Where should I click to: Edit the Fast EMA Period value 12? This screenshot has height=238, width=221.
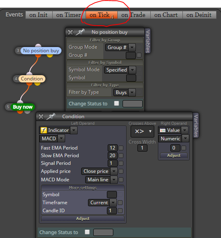point(113,148)
